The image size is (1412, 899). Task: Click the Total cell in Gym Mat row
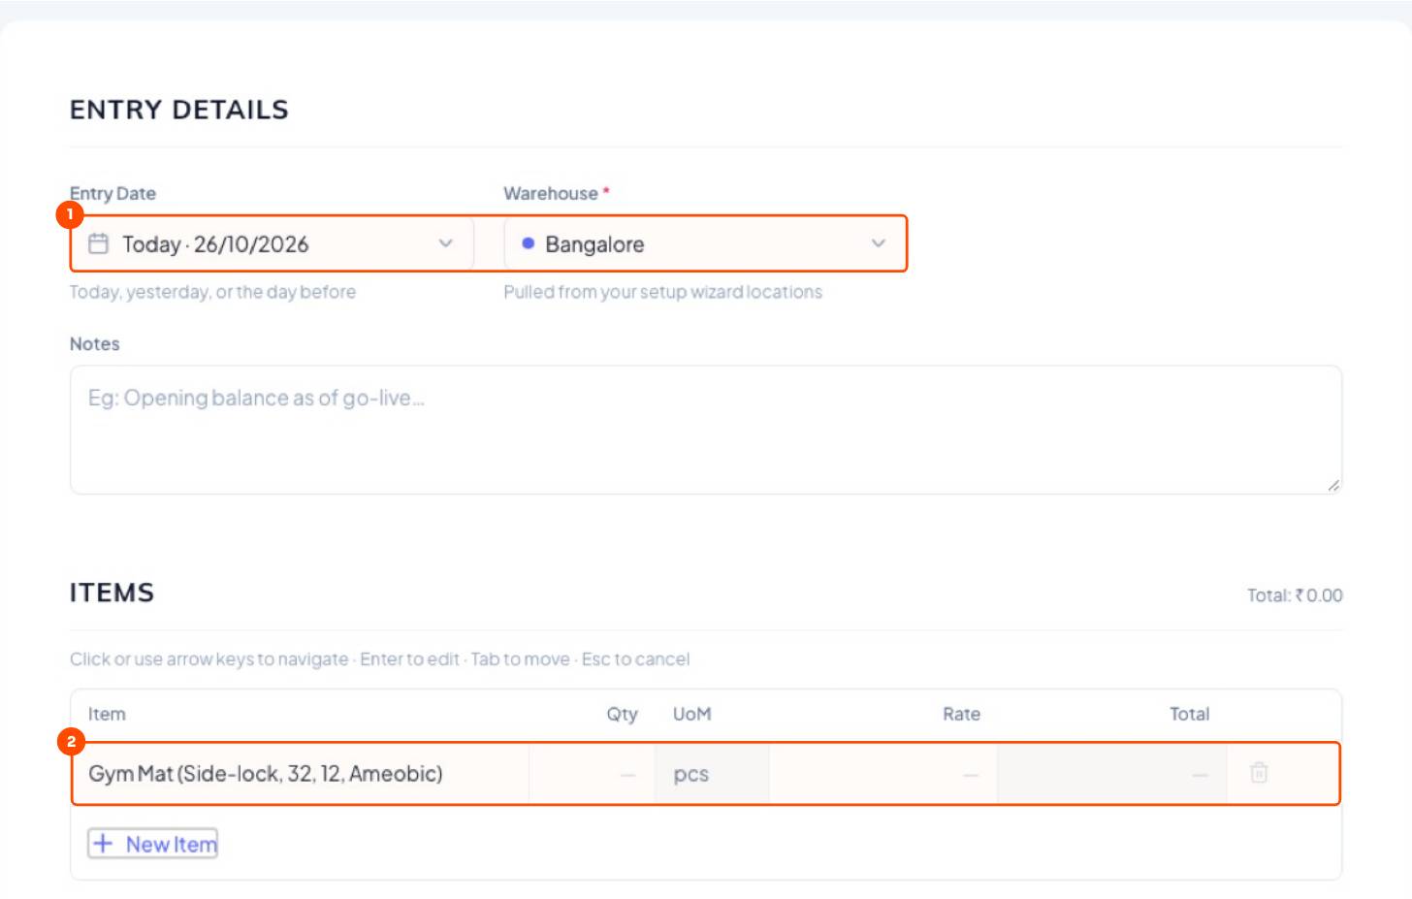(x=1111, y=774)
